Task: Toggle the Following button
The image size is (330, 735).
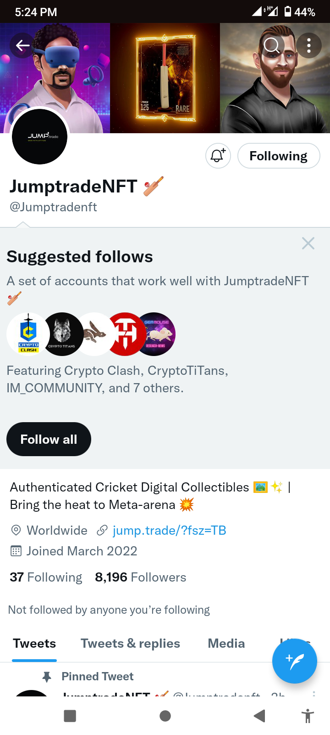Action: coord(278,156)
